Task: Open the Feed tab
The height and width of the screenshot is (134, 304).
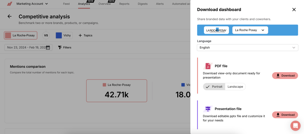Action: click(66, 4)
